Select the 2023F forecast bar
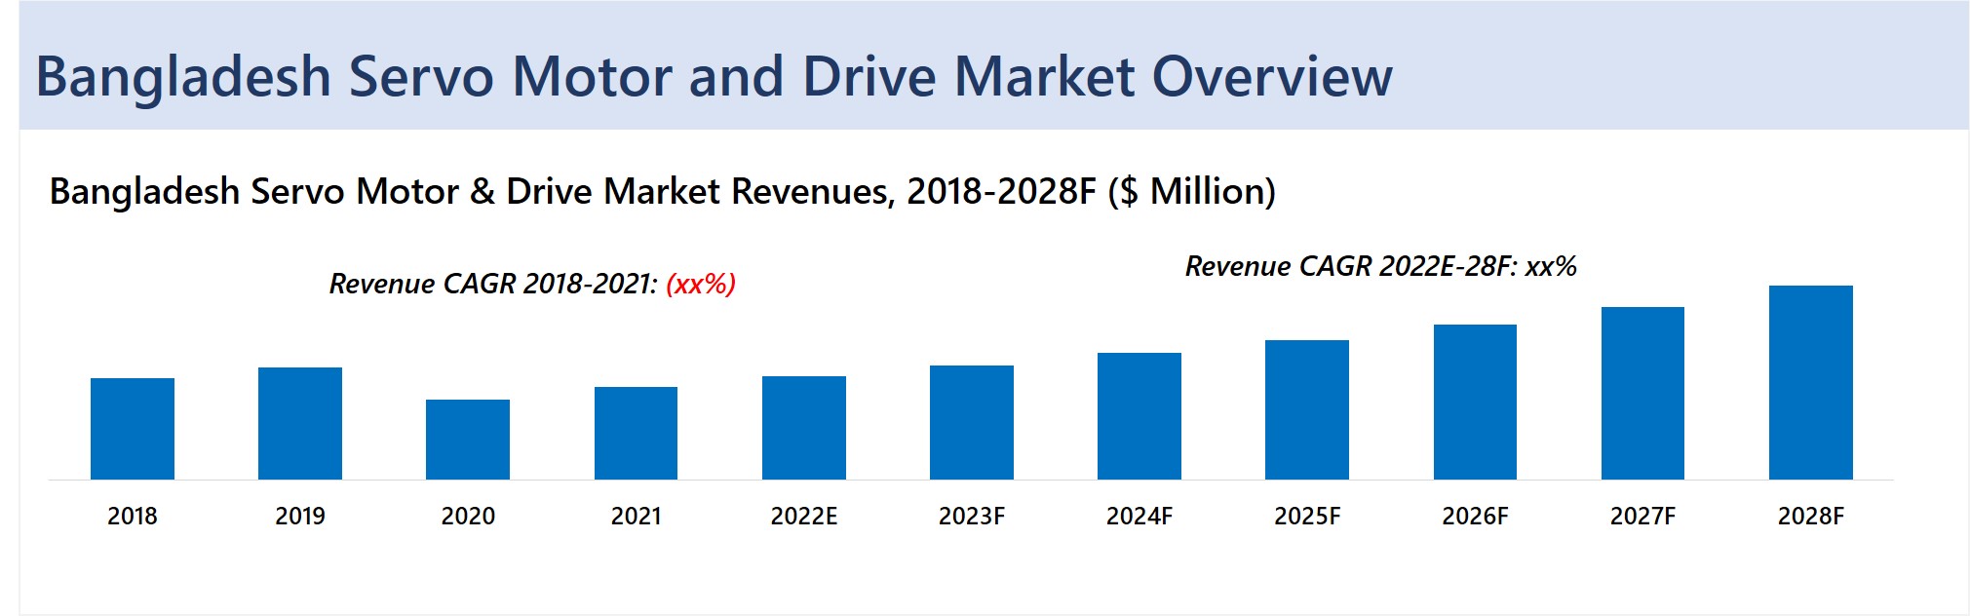Image resolution: width=1970 pixels, height=616 pixels. (972, 422)
